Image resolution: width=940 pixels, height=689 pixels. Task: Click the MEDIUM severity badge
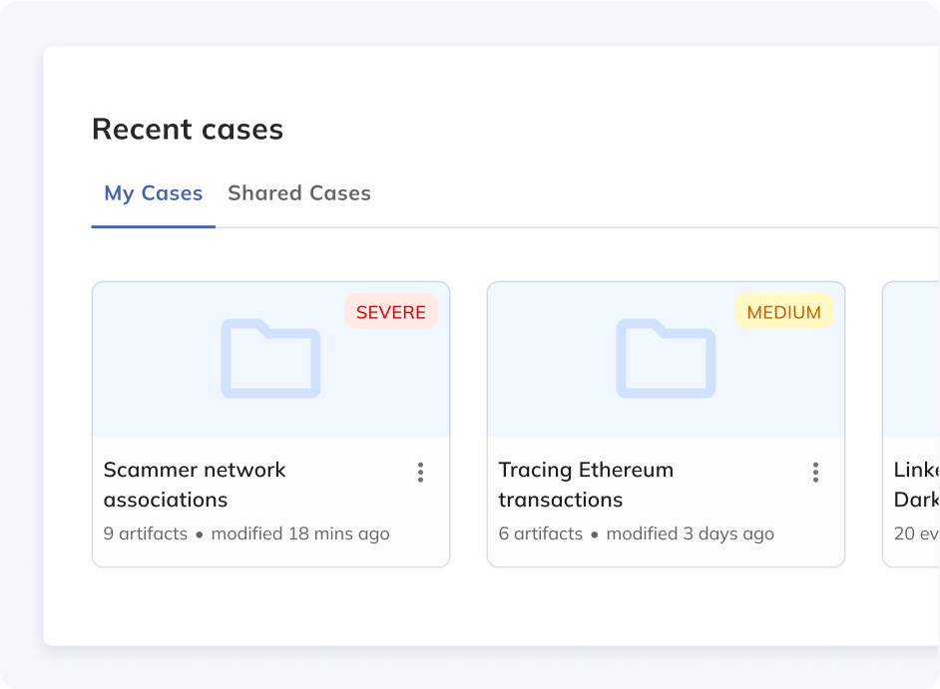tap(783, 312)
